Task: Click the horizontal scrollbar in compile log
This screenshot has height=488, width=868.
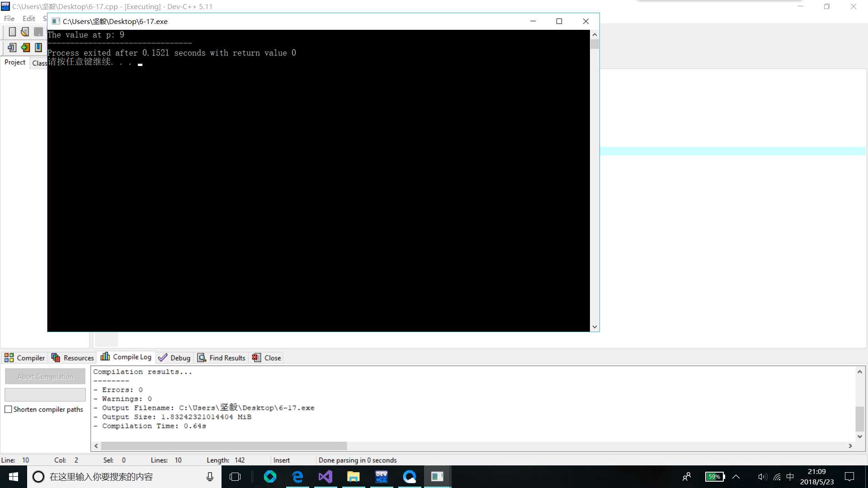Action: [x=221, y=445]
